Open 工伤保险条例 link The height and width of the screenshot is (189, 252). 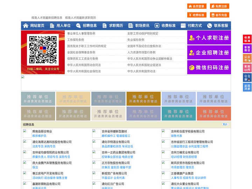point(76,40)
